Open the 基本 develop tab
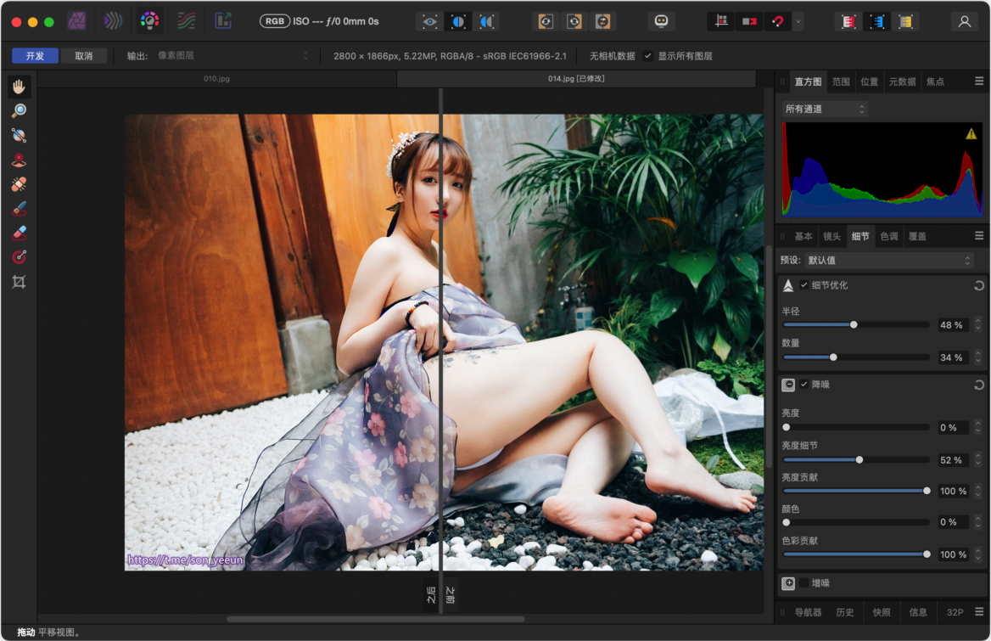This screenshot has height=641, width=991. pyautogui.click(x=803, y=236)
